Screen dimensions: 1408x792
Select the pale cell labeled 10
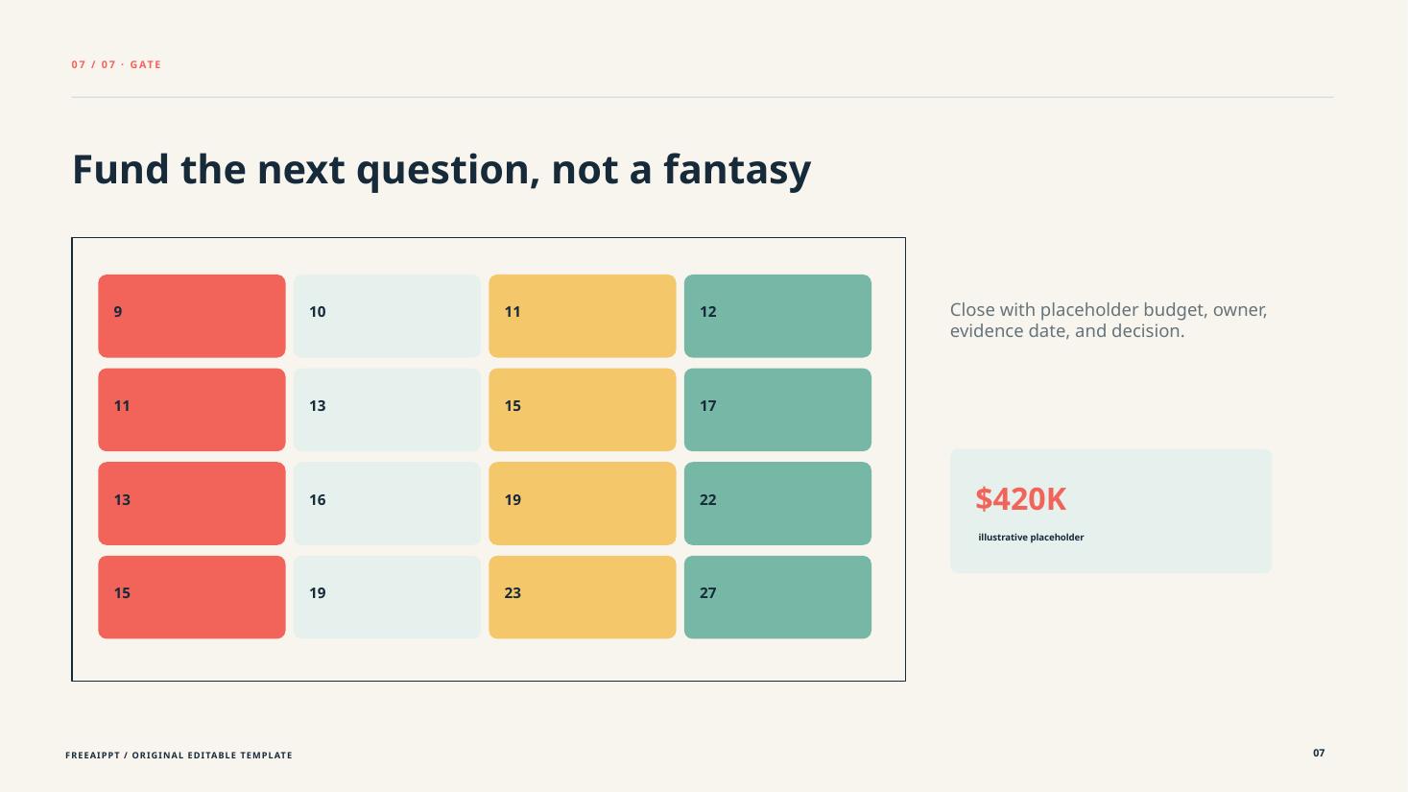[x=387, y=316]
